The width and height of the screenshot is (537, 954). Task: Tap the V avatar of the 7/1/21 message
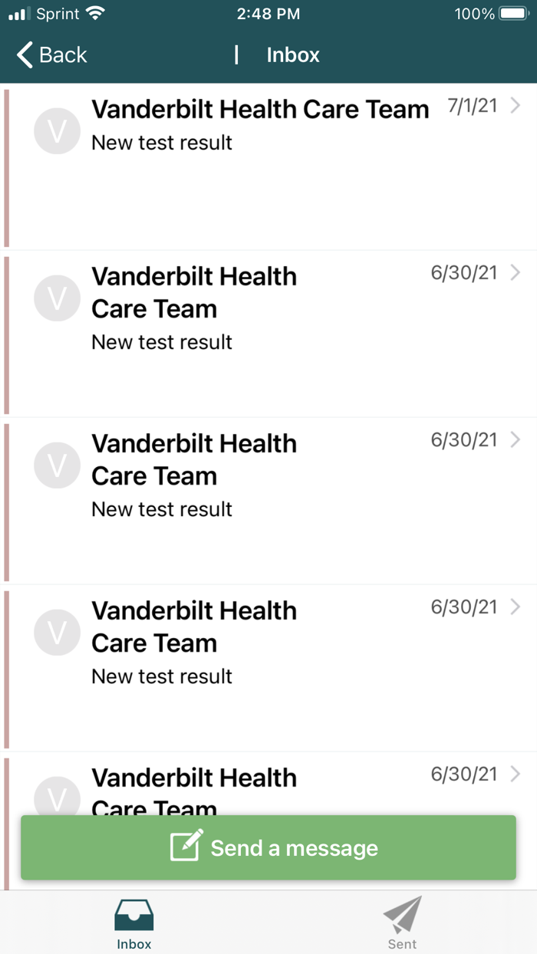pos(57,130)
